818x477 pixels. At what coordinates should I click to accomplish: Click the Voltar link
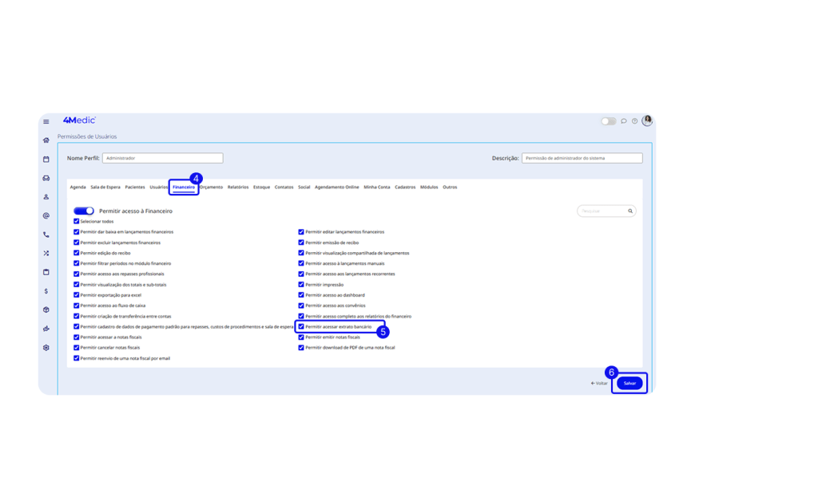599,384
